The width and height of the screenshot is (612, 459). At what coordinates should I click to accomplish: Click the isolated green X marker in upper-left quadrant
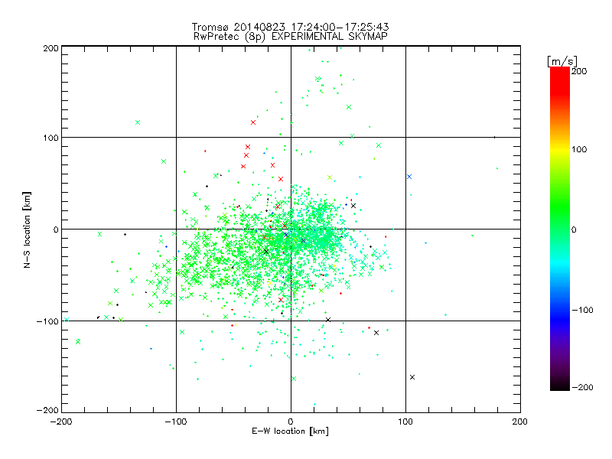click(138, 122)
